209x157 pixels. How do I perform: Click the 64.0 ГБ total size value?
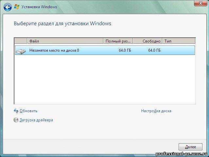(x=125, y=50)
